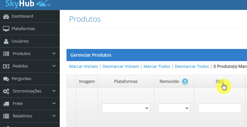Click the Frete truck icon

click(6, 104)
